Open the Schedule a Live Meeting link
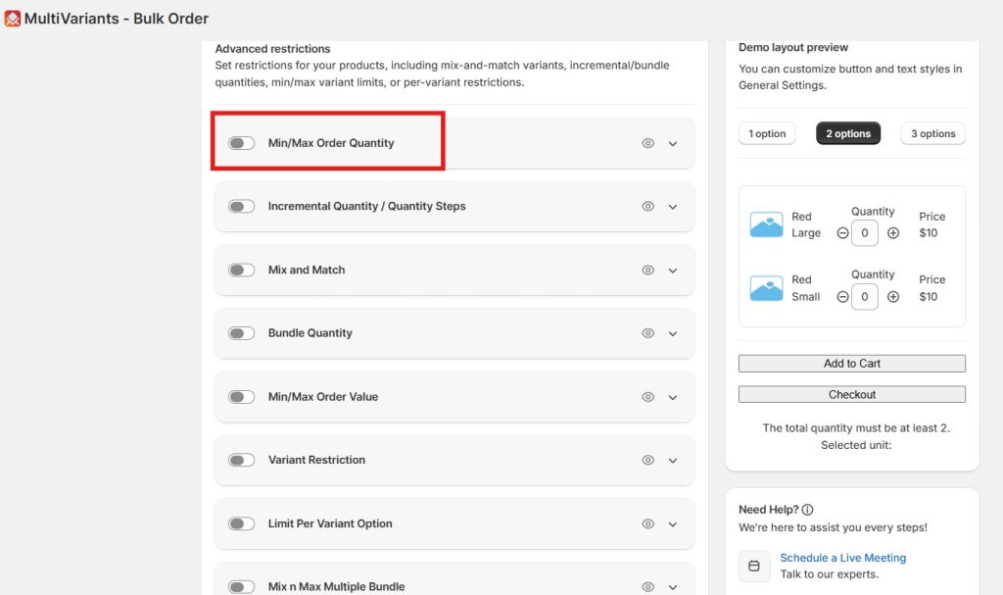The image size is (1003, 595). click(843, 558)
